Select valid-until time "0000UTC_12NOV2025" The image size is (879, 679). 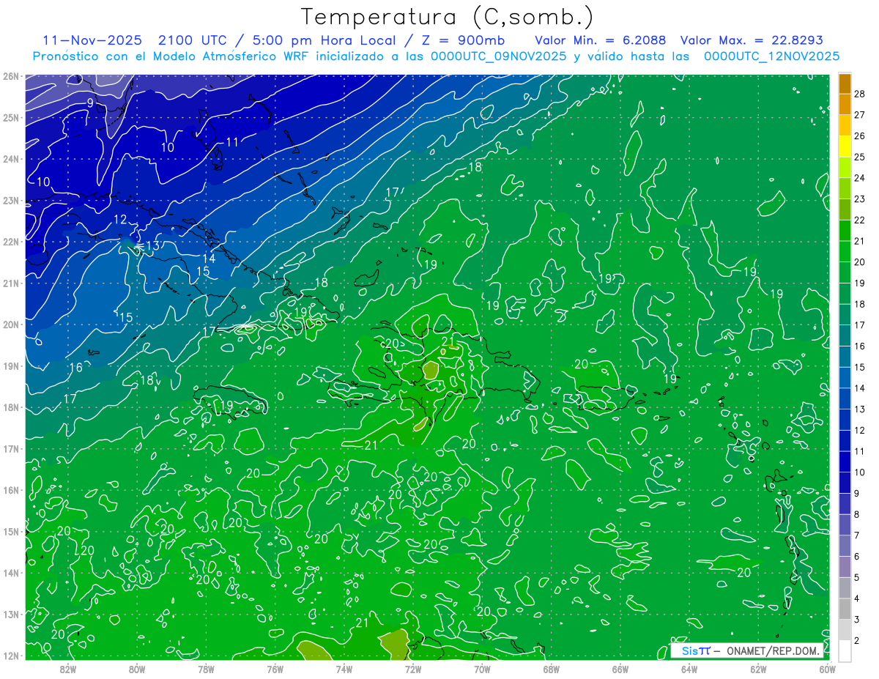click(x=771, y=56)
